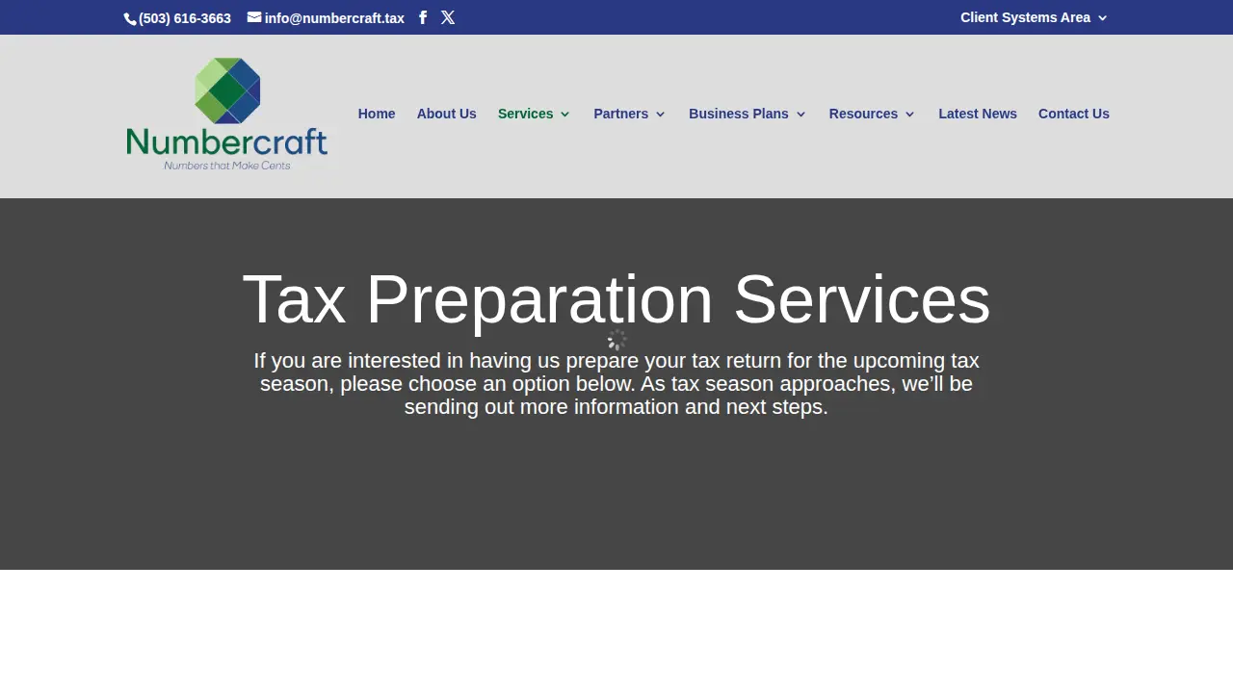Click the loading spinner in the hero

[x=616, y=339]
